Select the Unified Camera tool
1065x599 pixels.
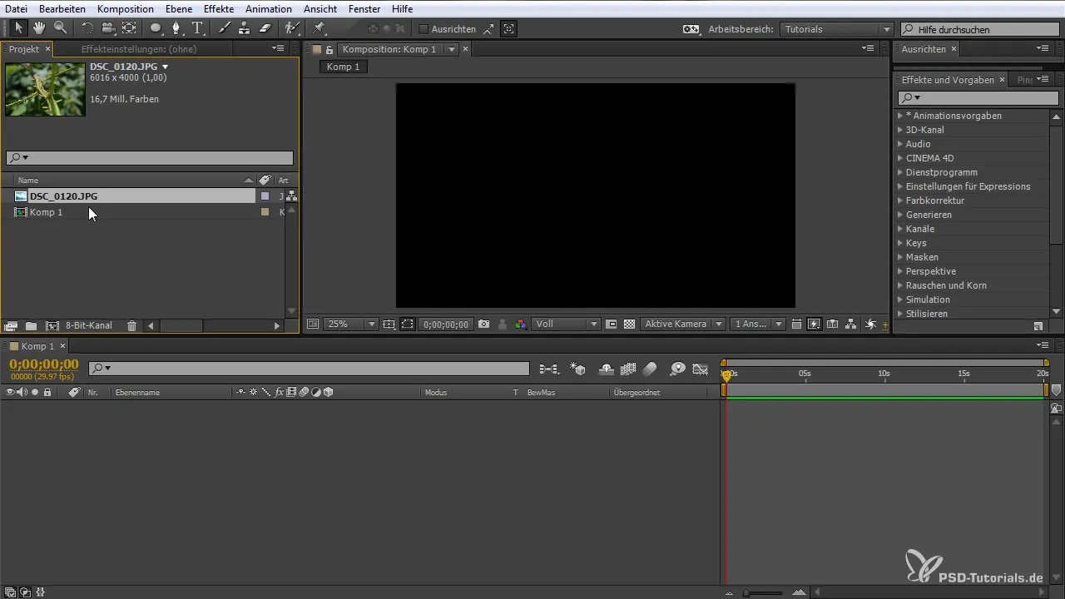tap(107, 28)
